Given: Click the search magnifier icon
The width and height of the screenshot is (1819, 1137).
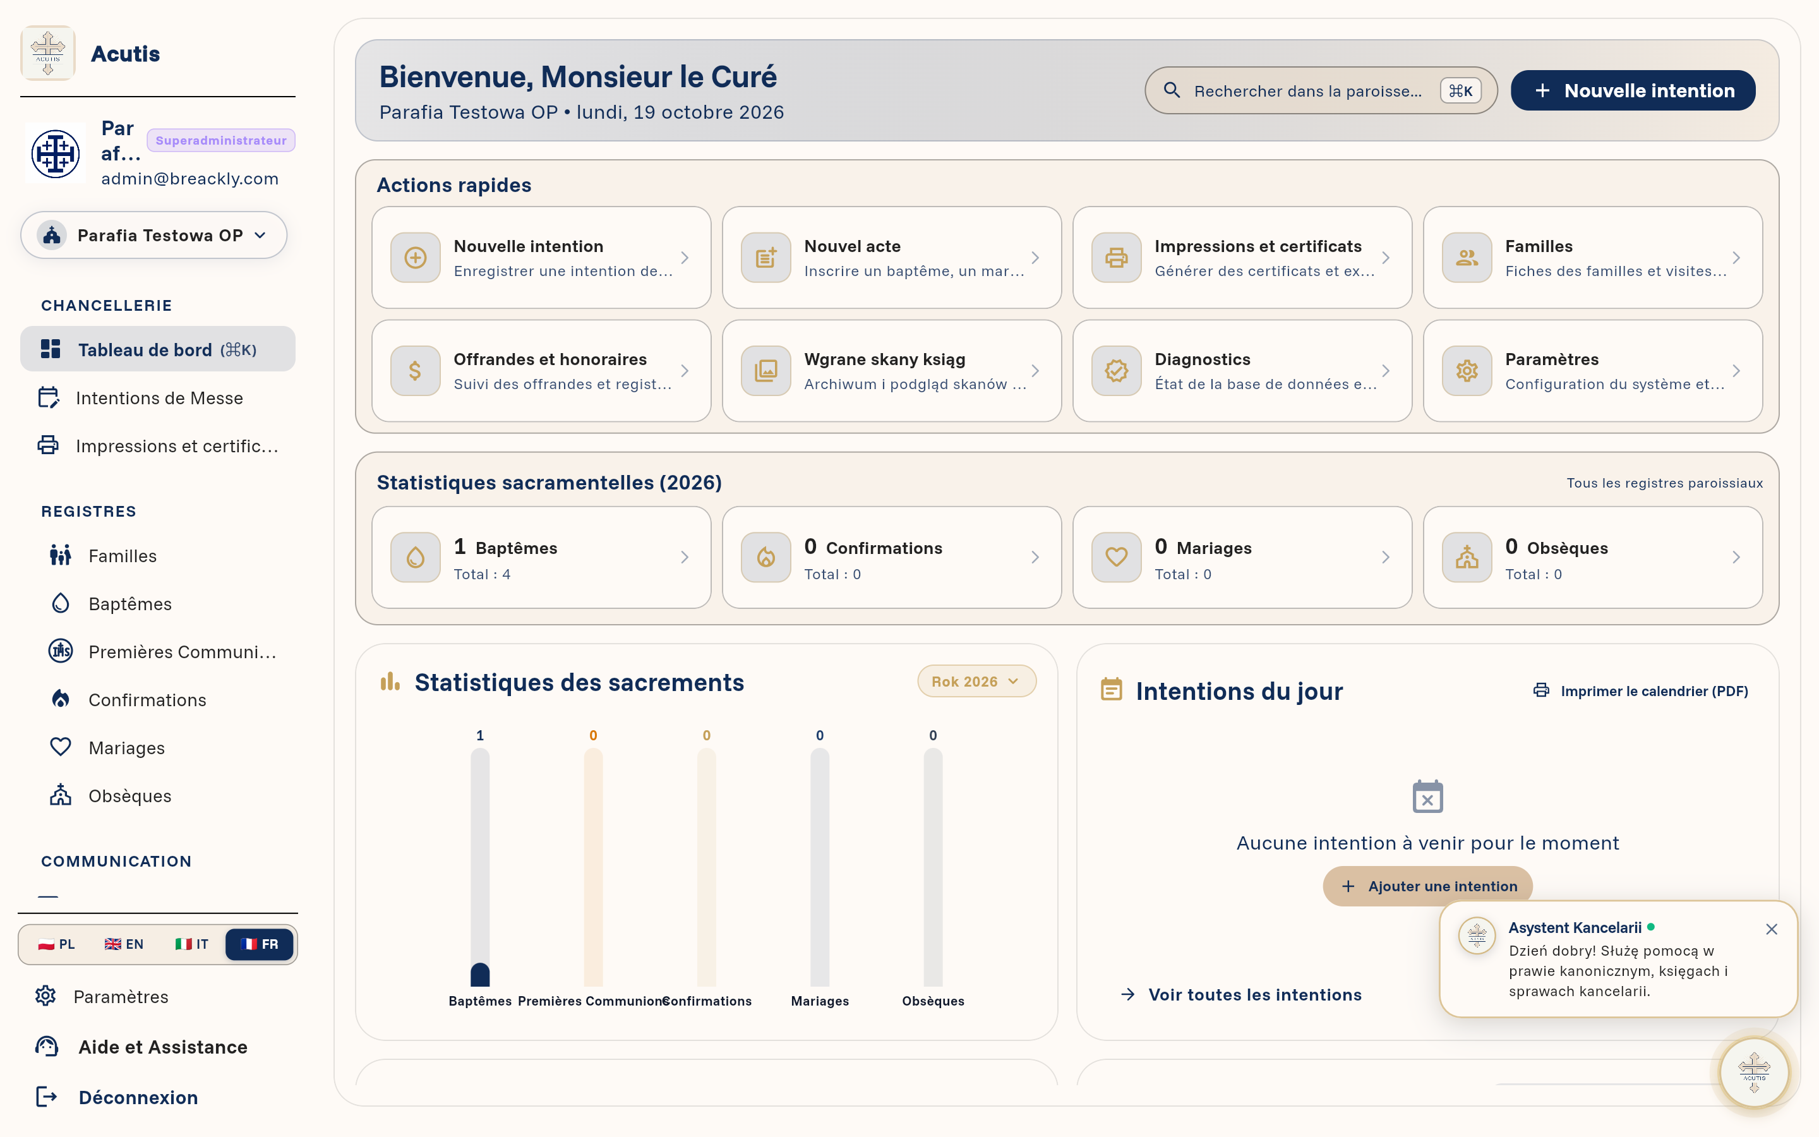Looking at the screenshot, I should point(1171,90).
